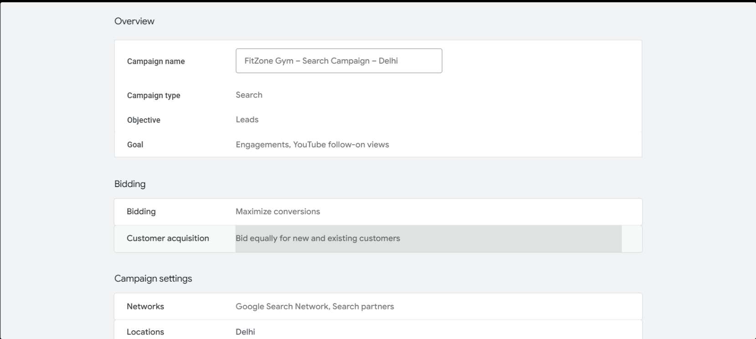Click the Bidding section heading above the card
The height and width of the screenshot is (339, 756).
point(130,184)
